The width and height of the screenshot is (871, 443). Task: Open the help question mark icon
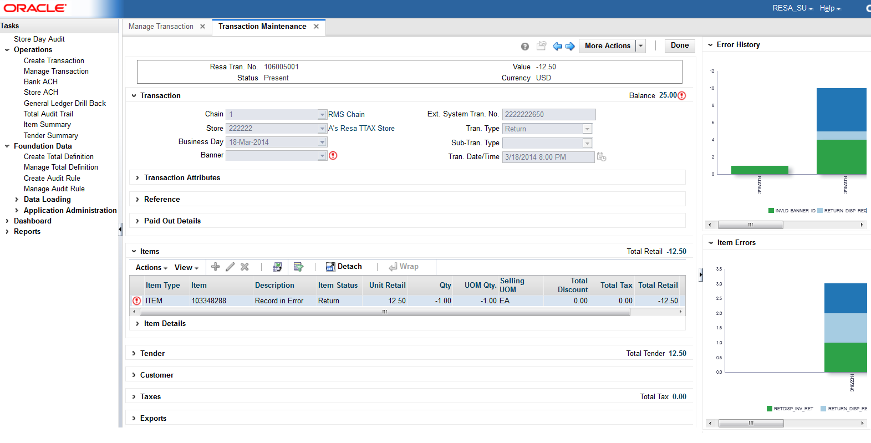pos(525,47)
